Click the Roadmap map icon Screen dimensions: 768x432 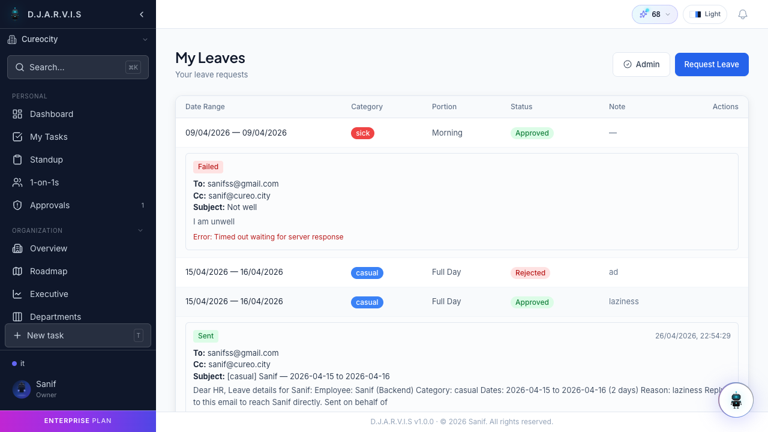pyautogui.click(x=17, y=271)
